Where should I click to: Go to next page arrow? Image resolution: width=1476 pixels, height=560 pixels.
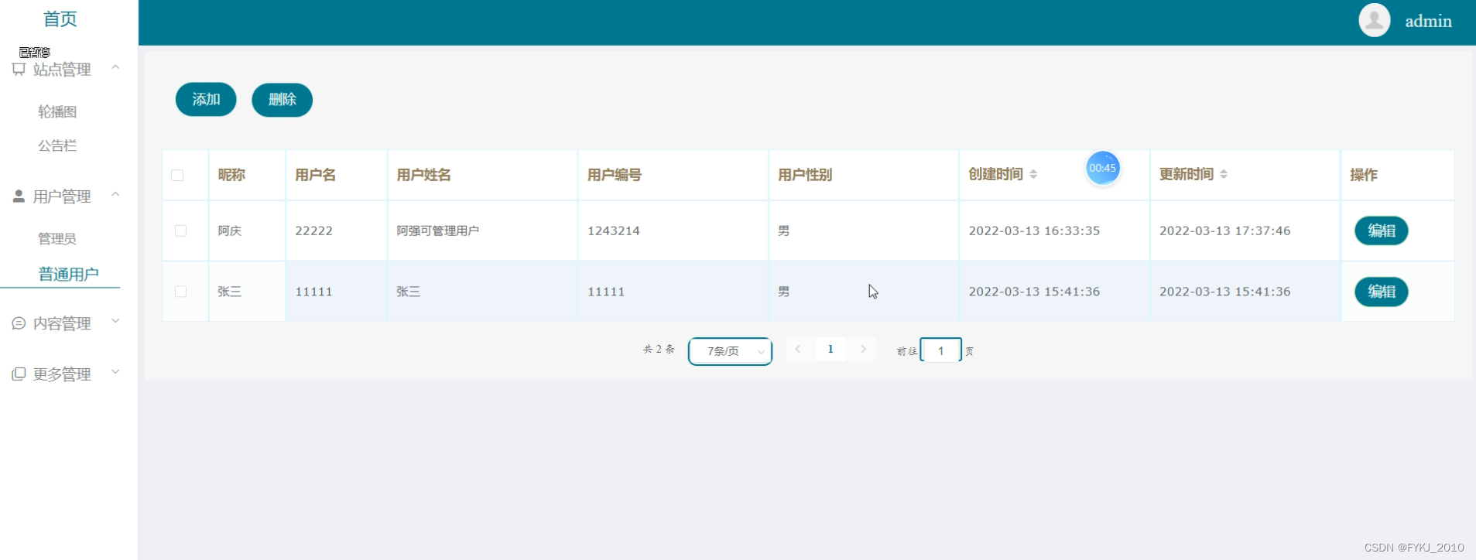tap(863, 349)
